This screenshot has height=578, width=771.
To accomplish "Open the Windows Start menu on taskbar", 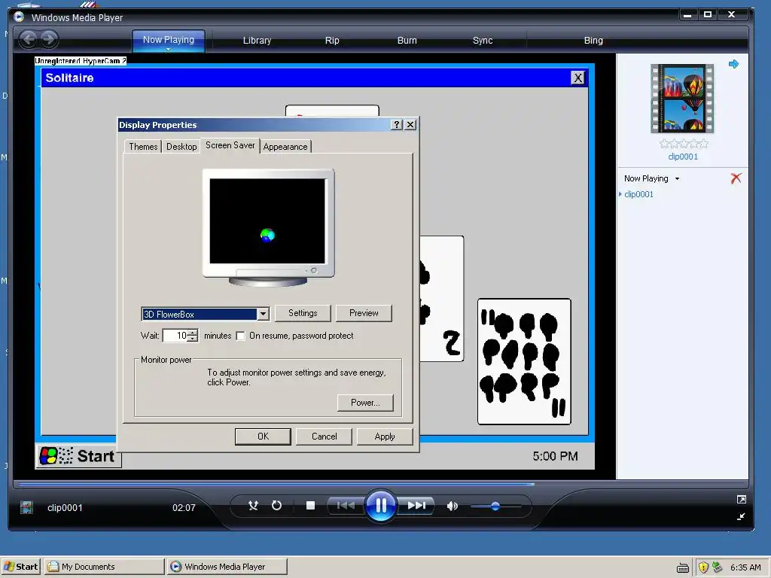I will 20,567.
